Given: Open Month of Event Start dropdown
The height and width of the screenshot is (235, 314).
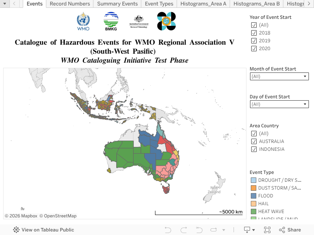Looking at the screenshot, I should 279,77.
